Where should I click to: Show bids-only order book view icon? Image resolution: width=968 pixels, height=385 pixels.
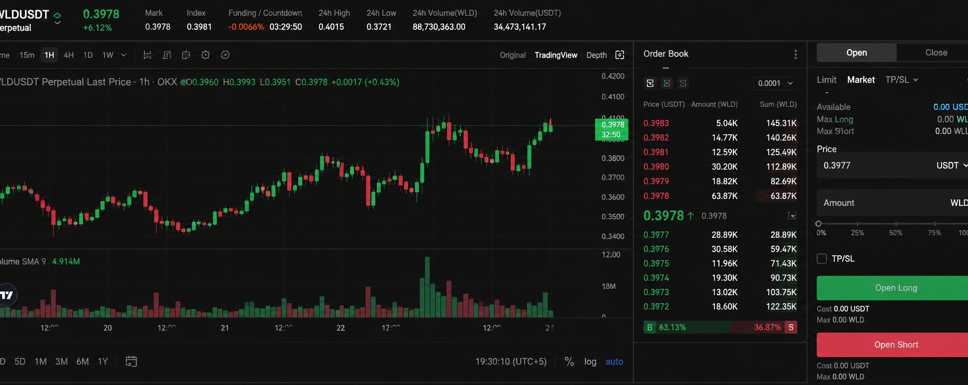click(666, 83)
